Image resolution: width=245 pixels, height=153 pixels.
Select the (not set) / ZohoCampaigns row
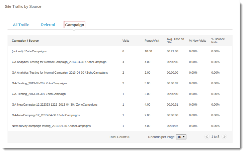(x=29, y=51)
